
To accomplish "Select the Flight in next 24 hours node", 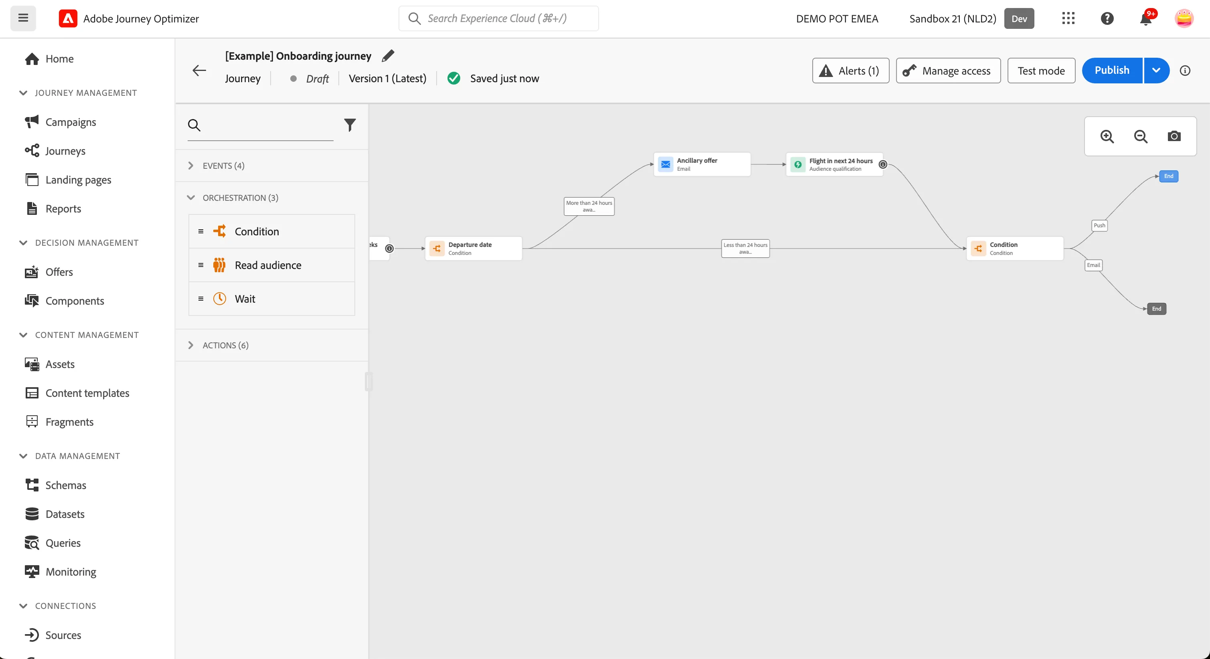I will (x=834, y=164).
